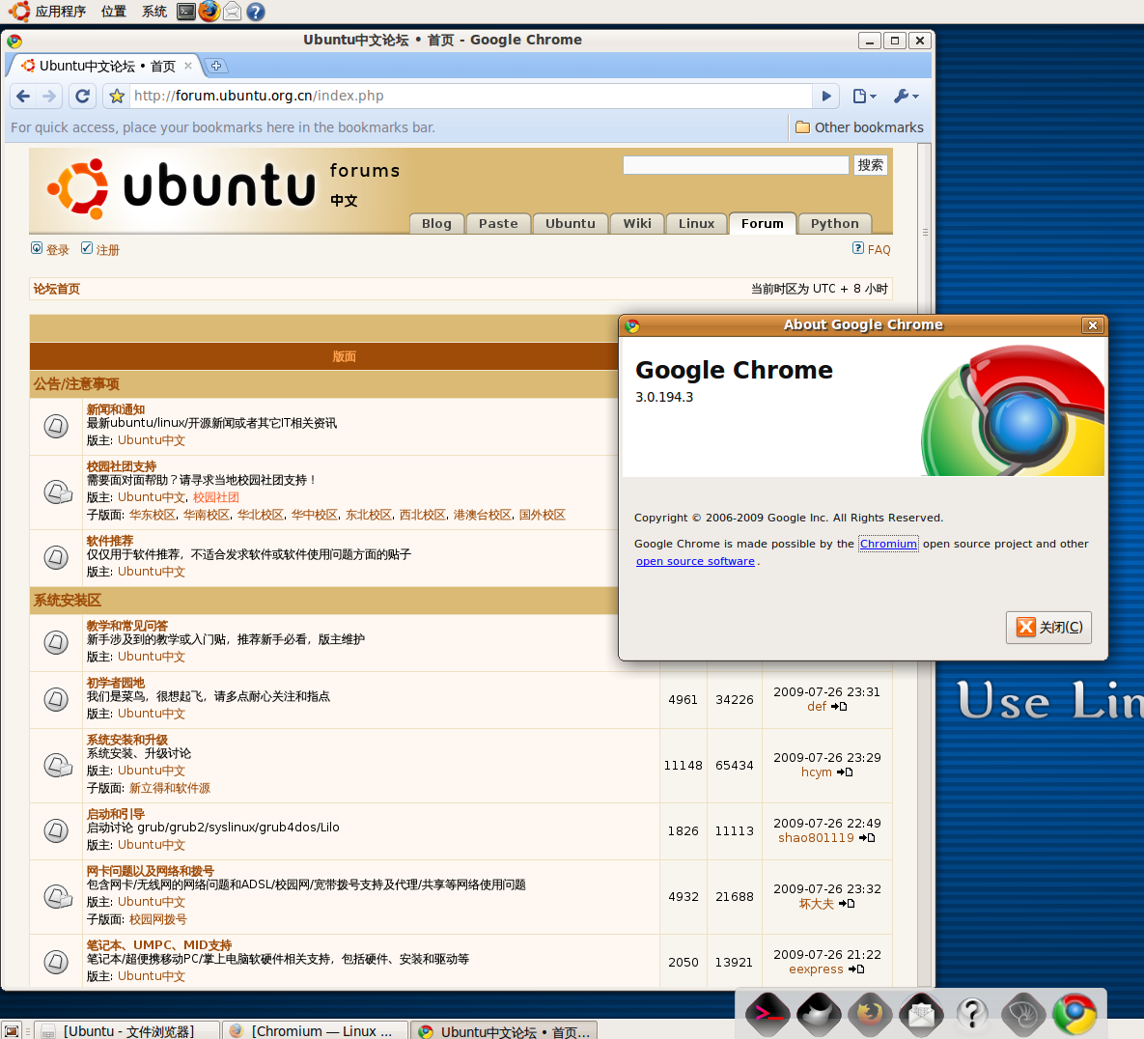Image resolution: width=1144 pixels, height=1039 pixels.
Task: Launch Google Chrome from the bottom dock
Action: pos(1074,1014)
